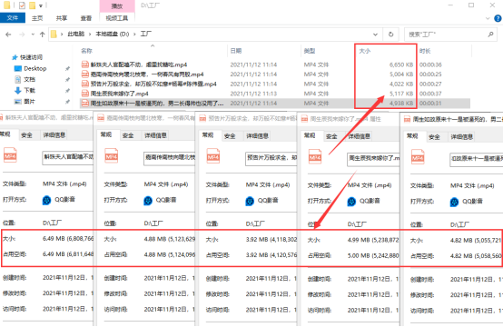Screen dimensions: 503x327
Task: Switch to the 主页 ribbon tab
Action: click(x=37, y=18)
